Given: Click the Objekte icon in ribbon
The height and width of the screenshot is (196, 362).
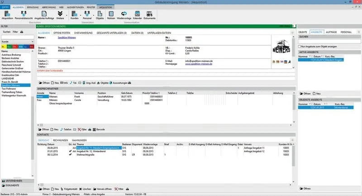Looking at the screenshot, I should click(100, 15).
